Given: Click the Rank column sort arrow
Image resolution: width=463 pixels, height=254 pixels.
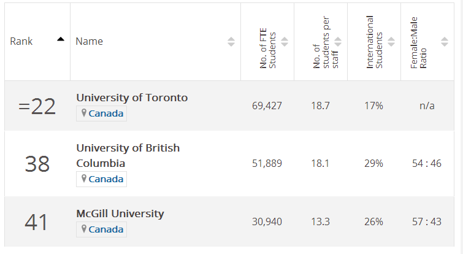Looking at the screenshot, I should click(60, 40).
